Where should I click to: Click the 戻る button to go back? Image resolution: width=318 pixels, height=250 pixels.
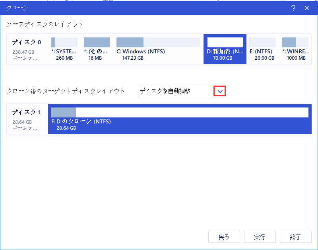[224, 237]
